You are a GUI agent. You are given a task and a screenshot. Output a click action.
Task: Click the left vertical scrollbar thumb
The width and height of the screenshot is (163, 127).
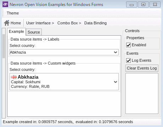(4, 46)
